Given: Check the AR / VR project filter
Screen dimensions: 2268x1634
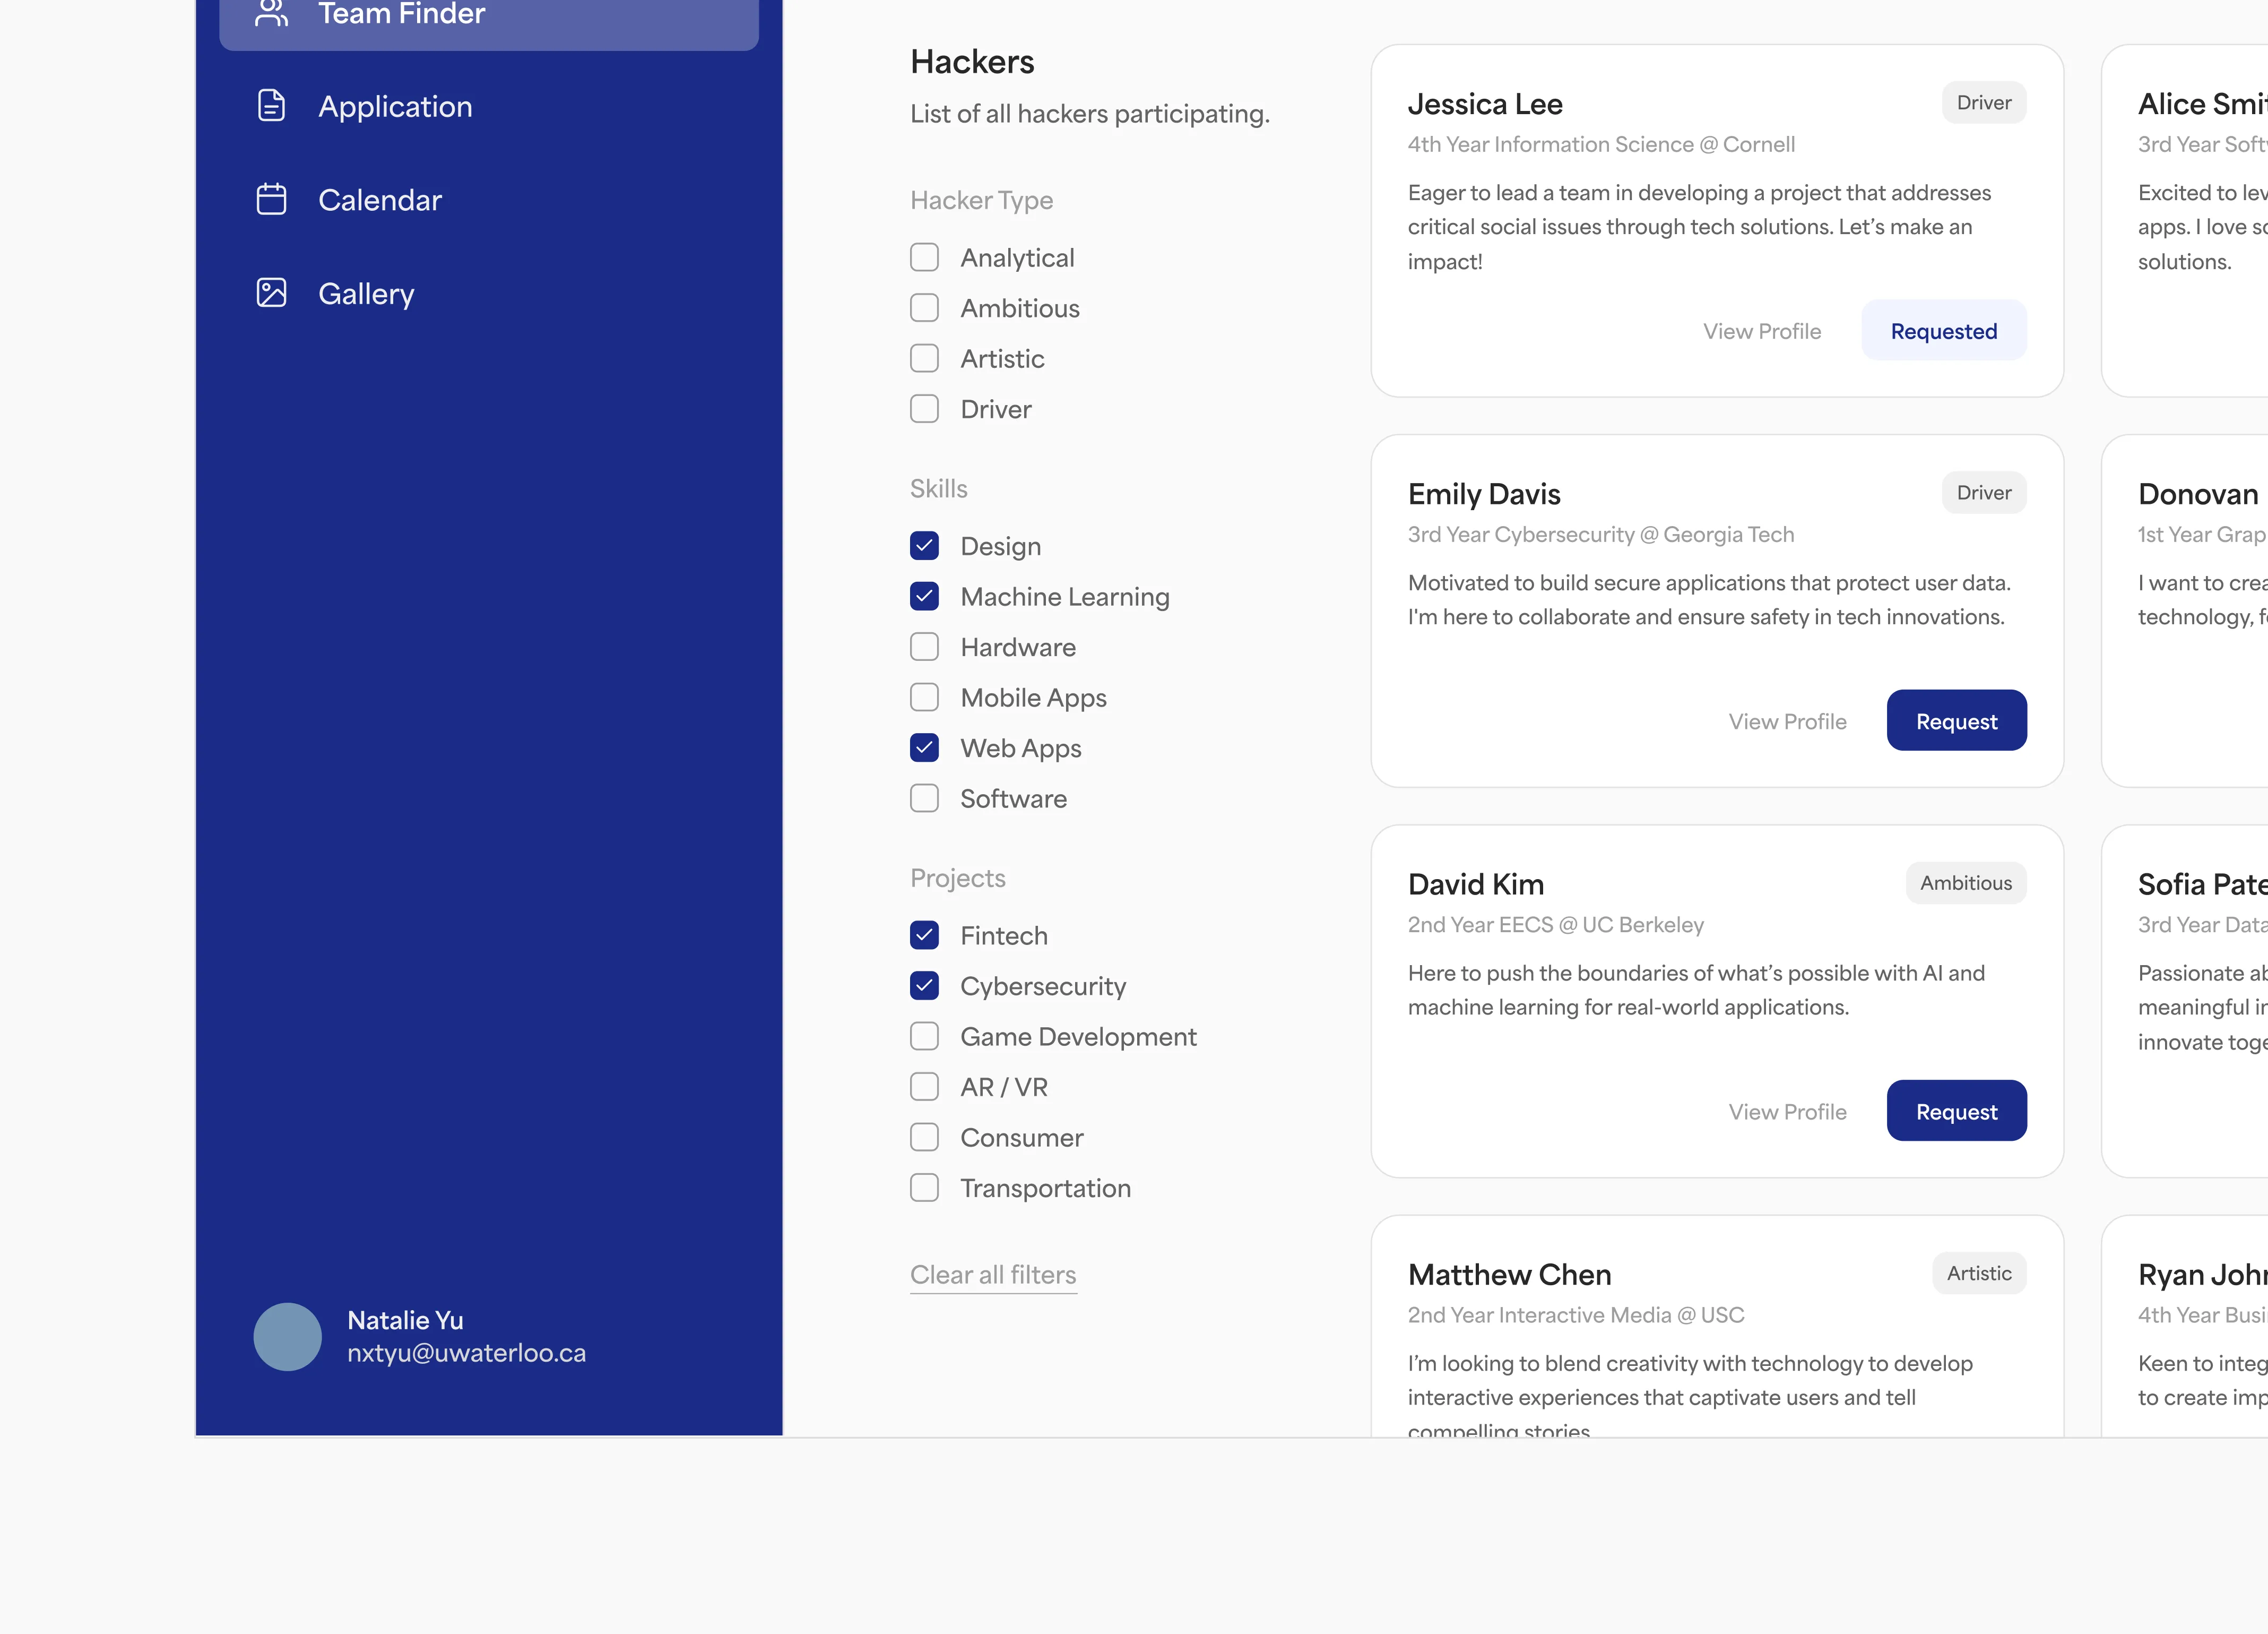Looking at the screenshot, I should point(924,1087).
